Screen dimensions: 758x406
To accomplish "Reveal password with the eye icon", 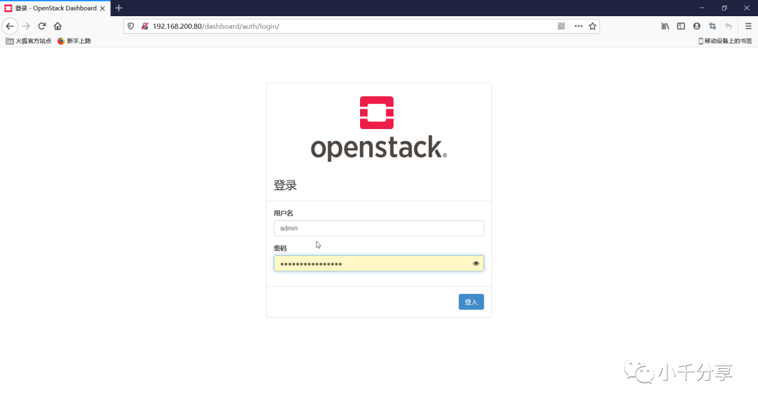I will coord(476,264).
